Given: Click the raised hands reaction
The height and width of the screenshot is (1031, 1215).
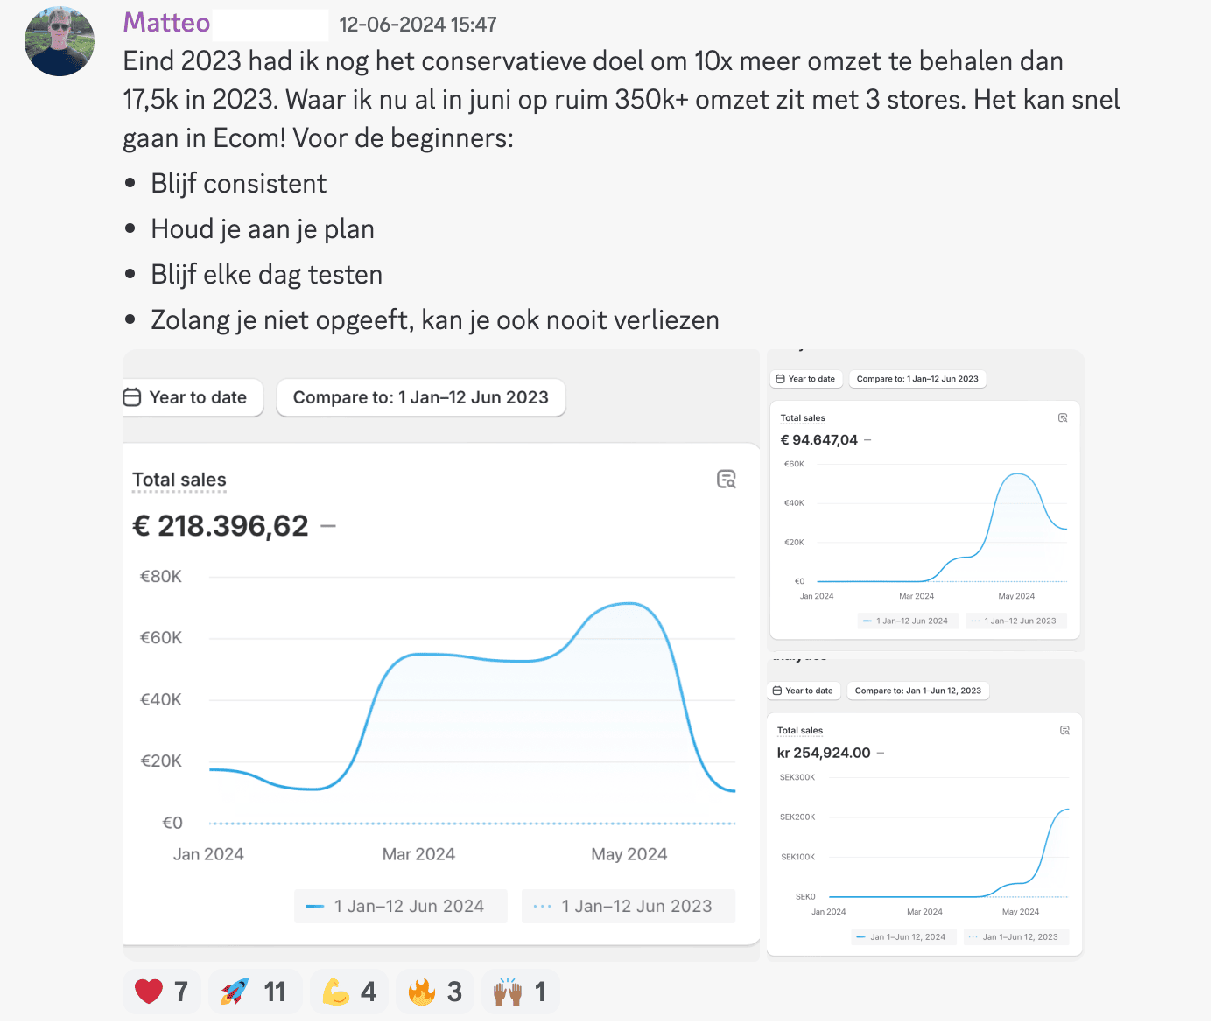Looking at the screenshot, I should click(520, 992).
